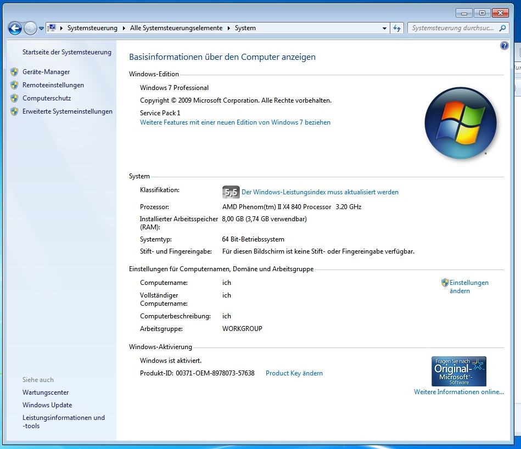Click the 5,5 performance score badge
Viewport: 521px width, 449px height.
point(231,192)
